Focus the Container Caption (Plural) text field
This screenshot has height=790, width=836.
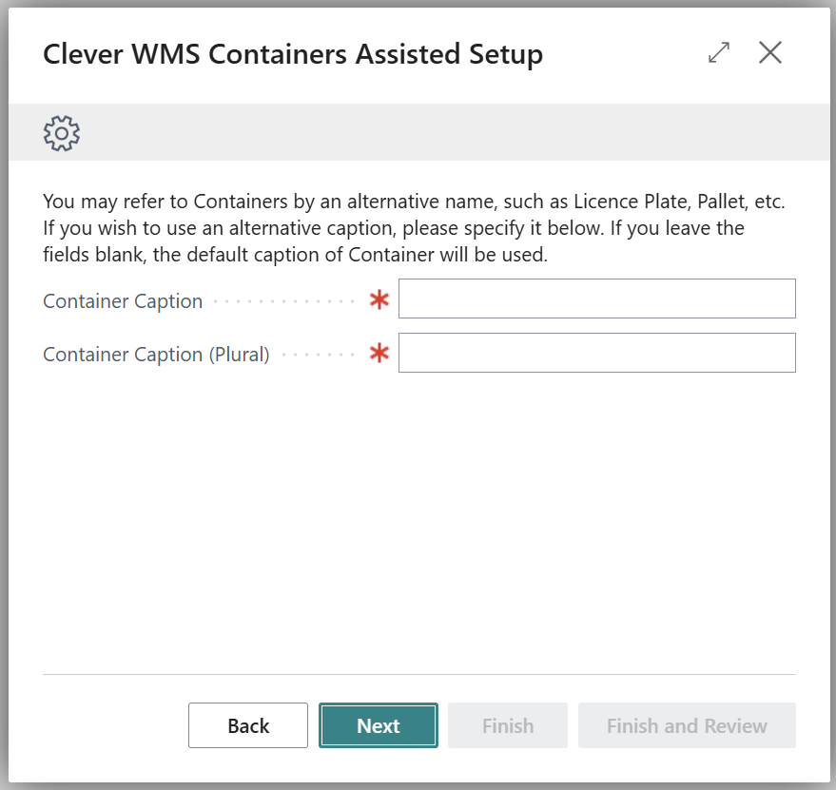coord(596,353)
